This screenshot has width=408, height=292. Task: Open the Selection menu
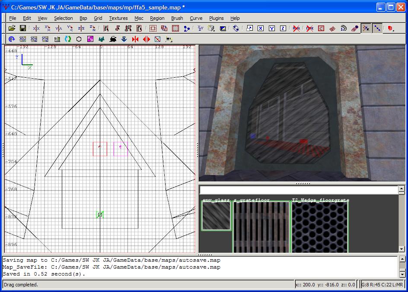63,18
